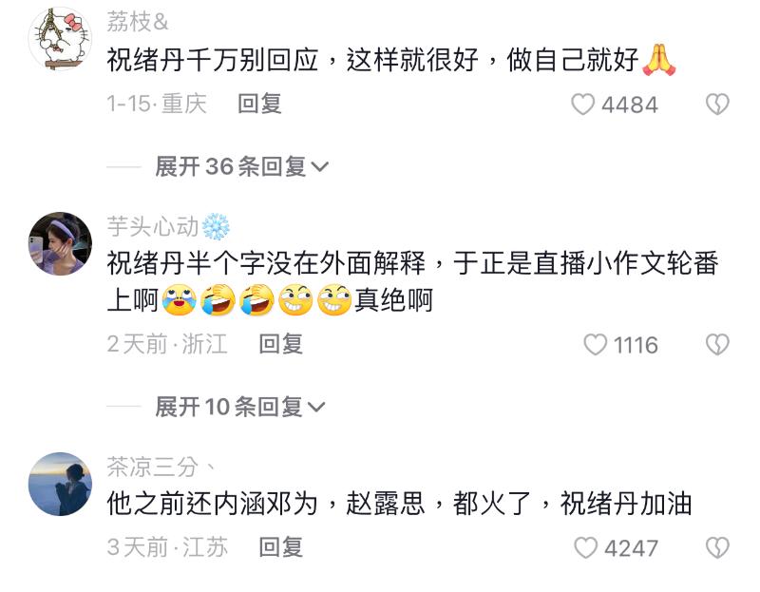Dislike the comment by 荔枝& with broken heart
760x592 pixels.
(x=717, y=105)
